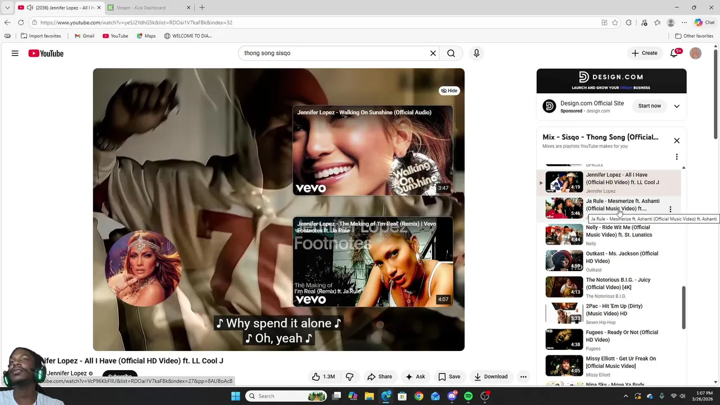Open the Gmail bookmark

click(84, 36)
